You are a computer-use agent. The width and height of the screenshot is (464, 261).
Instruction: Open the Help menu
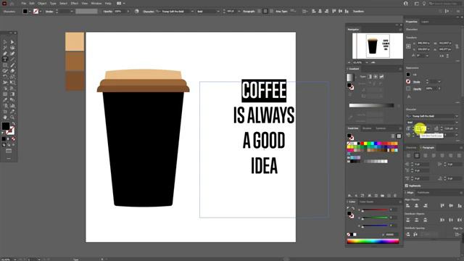tap(108, 4)
